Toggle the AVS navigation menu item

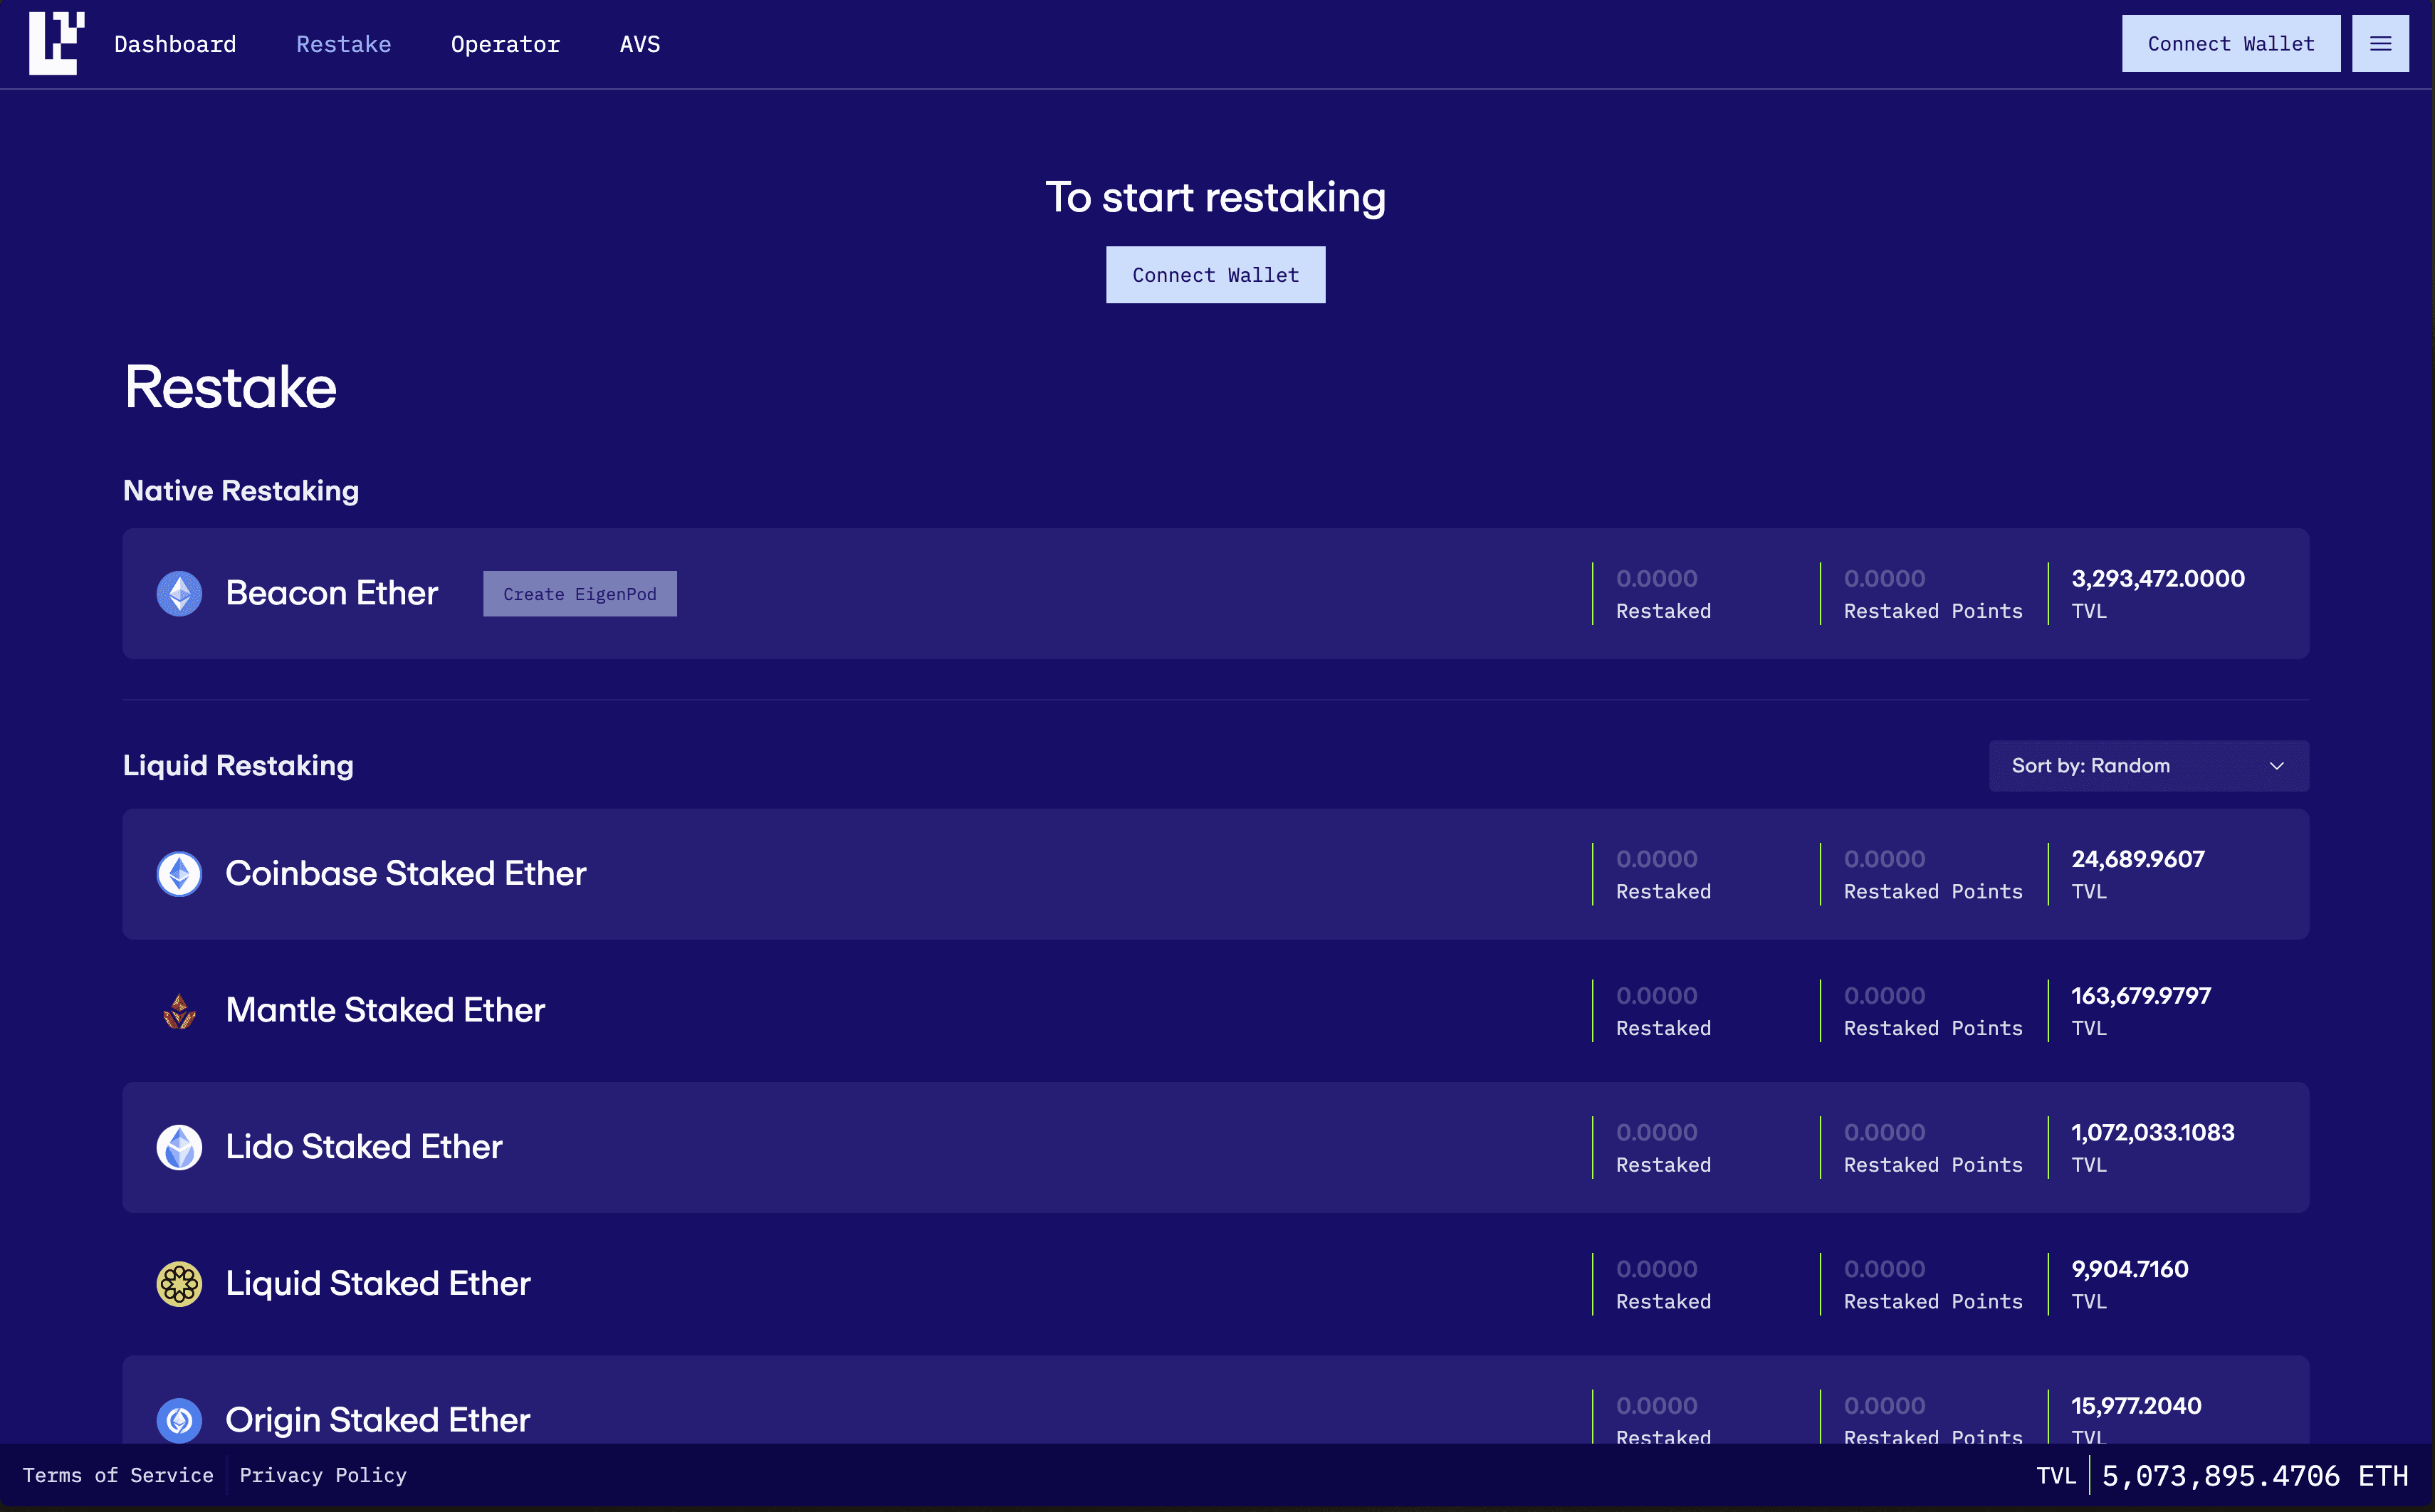click(639, 43)
